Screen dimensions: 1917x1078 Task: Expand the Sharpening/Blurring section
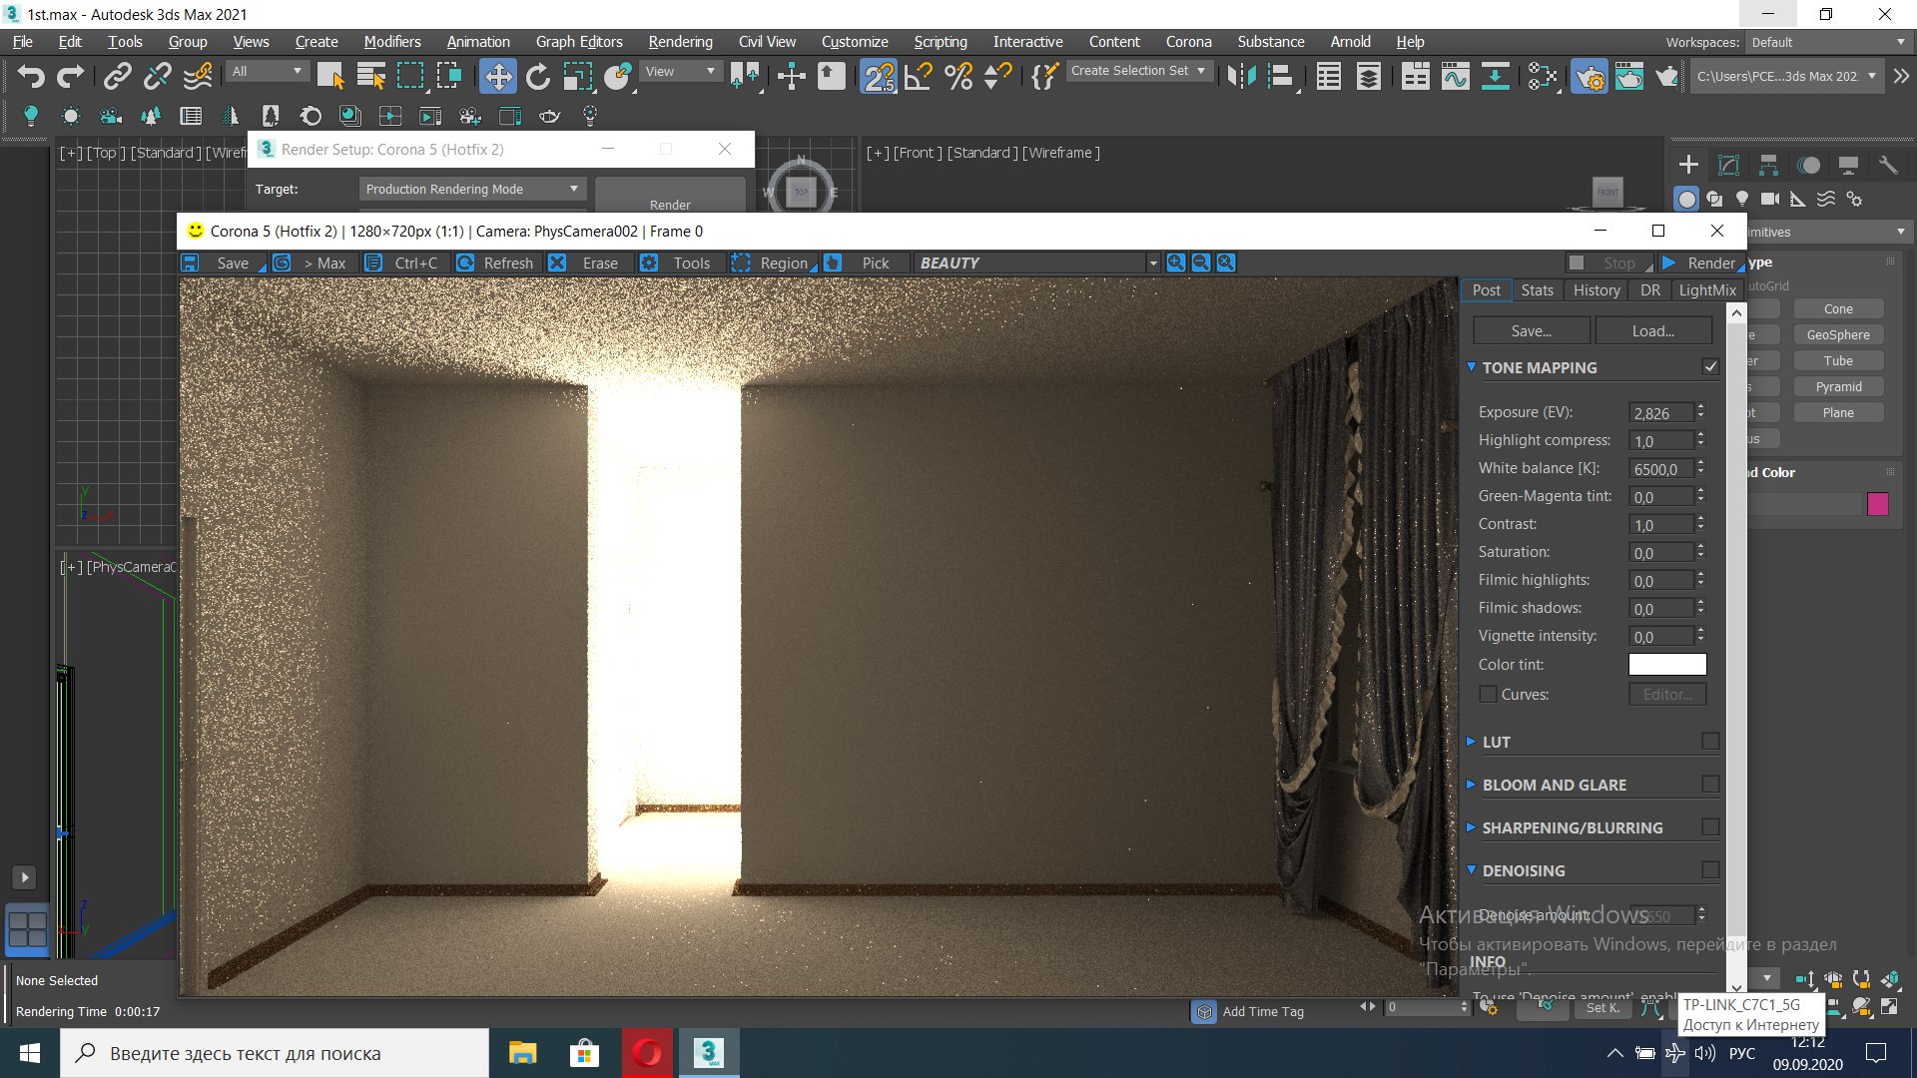point(1471,827)
